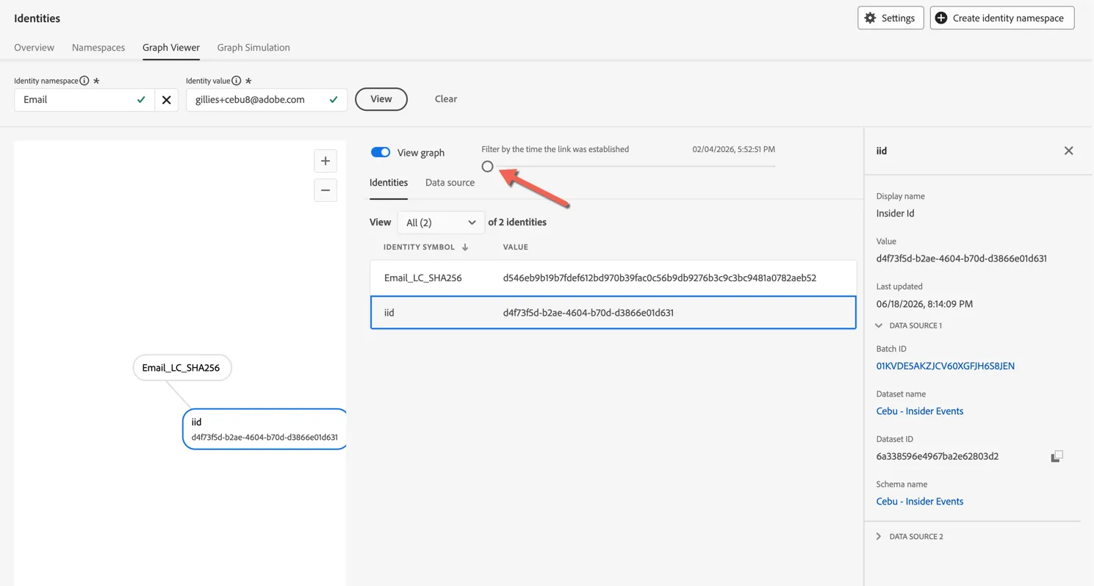Select the Graph Viewer tab
This screenshot has width=1094, height=586.
coord(171,48)
